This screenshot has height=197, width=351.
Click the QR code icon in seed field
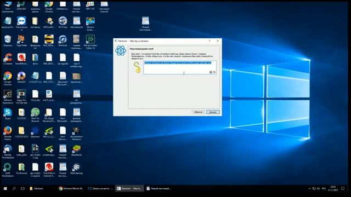tap(211, 72)
